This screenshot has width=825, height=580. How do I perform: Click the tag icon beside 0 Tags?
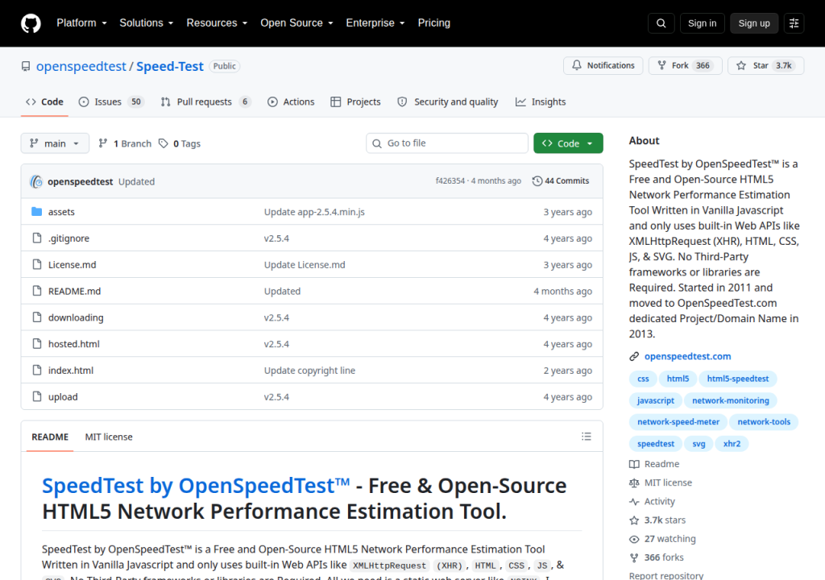pos(164,143)
